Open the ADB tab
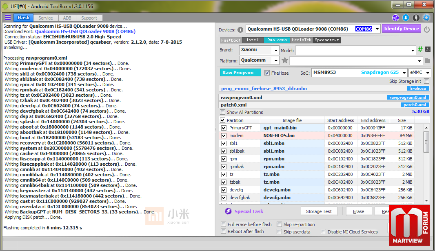This screenshot has height=251, width=435. point(67,18)
